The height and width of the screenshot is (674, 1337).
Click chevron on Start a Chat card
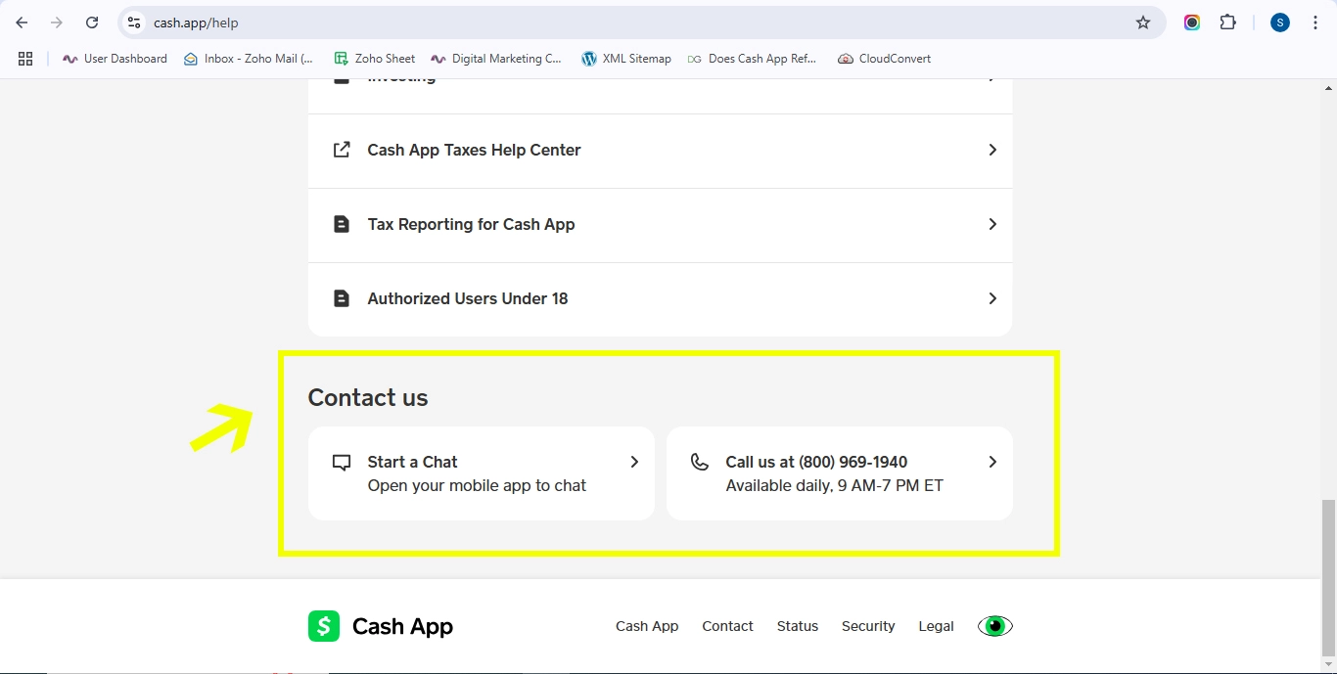634,462
